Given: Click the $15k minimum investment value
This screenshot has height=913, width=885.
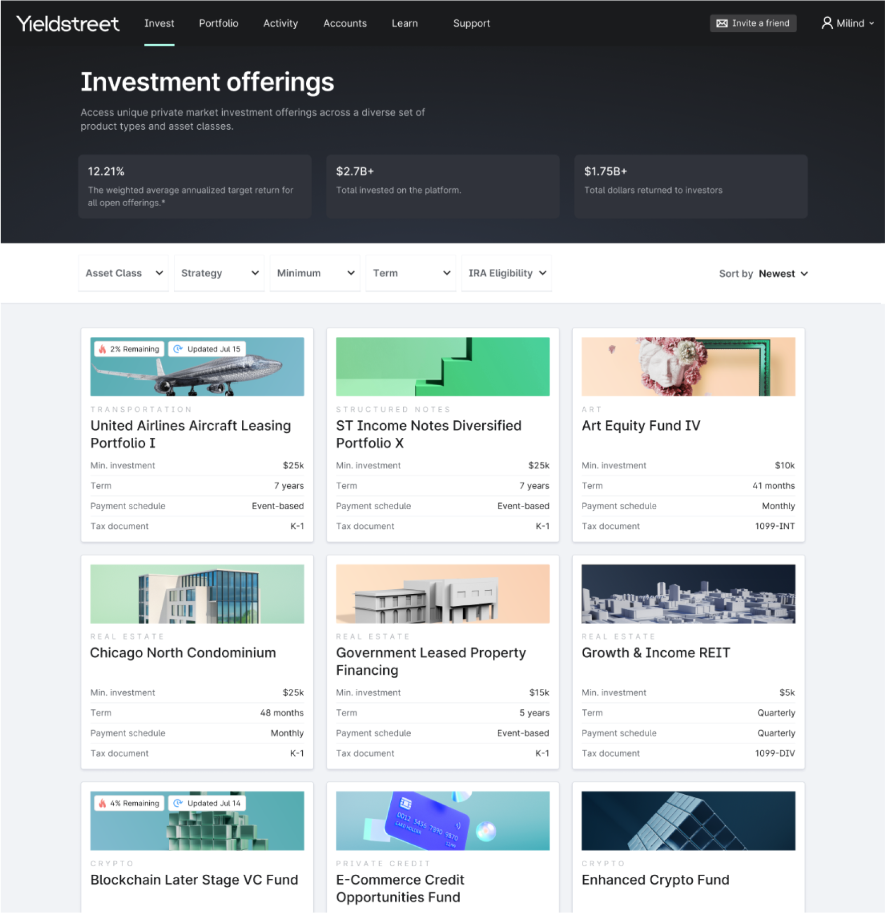Looking at the screenshot, I should [x=539, y=693].
